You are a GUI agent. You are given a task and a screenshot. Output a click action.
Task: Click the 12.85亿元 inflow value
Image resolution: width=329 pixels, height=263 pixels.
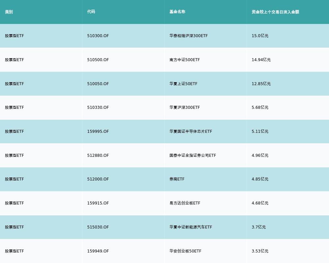261,84
